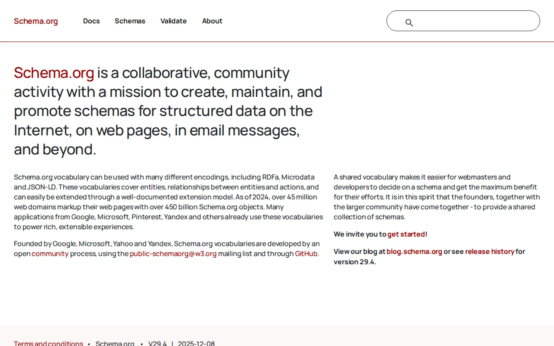
Task: Select Validate in the top navigation
Action: click(174, 21)
